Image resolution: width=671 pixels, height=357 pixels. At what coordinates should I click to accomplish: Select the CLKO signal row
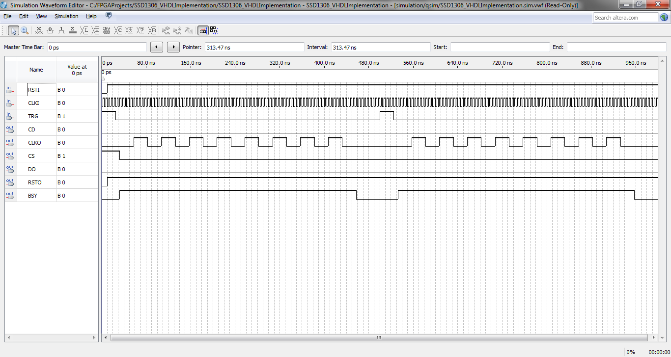pyautogui.click(x=34, y=143)
